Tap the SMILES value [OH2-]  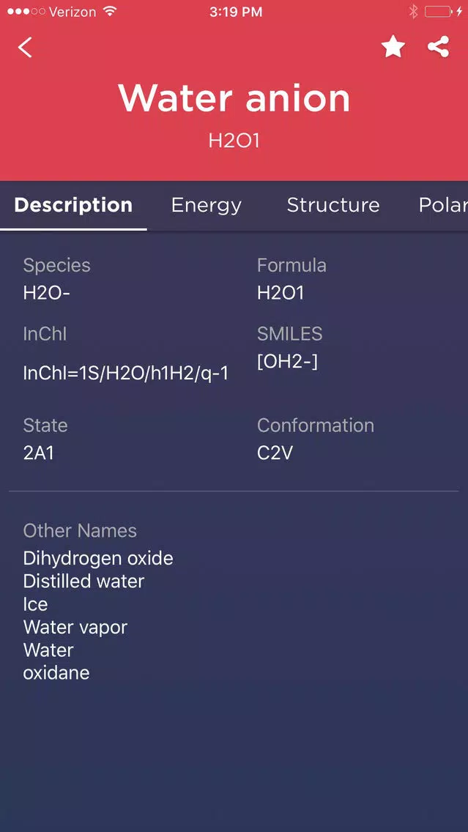(287, 363)
